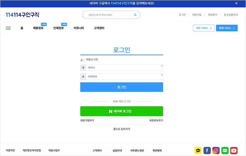Image resolution: width=246 pixels, height=156 pixels.
Task: Expand the 업체 서비스 dropdown
Action: [227, 28]
